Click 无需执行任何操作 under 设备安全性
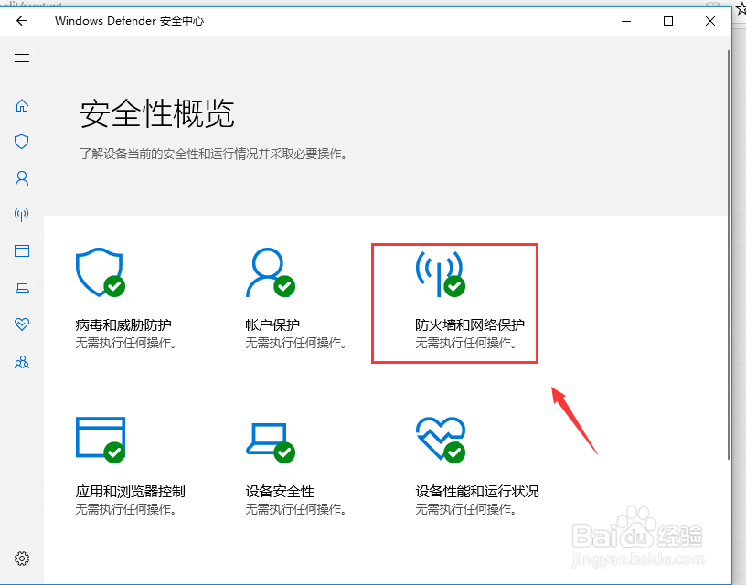Image resolution: width=746 pixels, height=585 pixels. [x=296, y=509]
